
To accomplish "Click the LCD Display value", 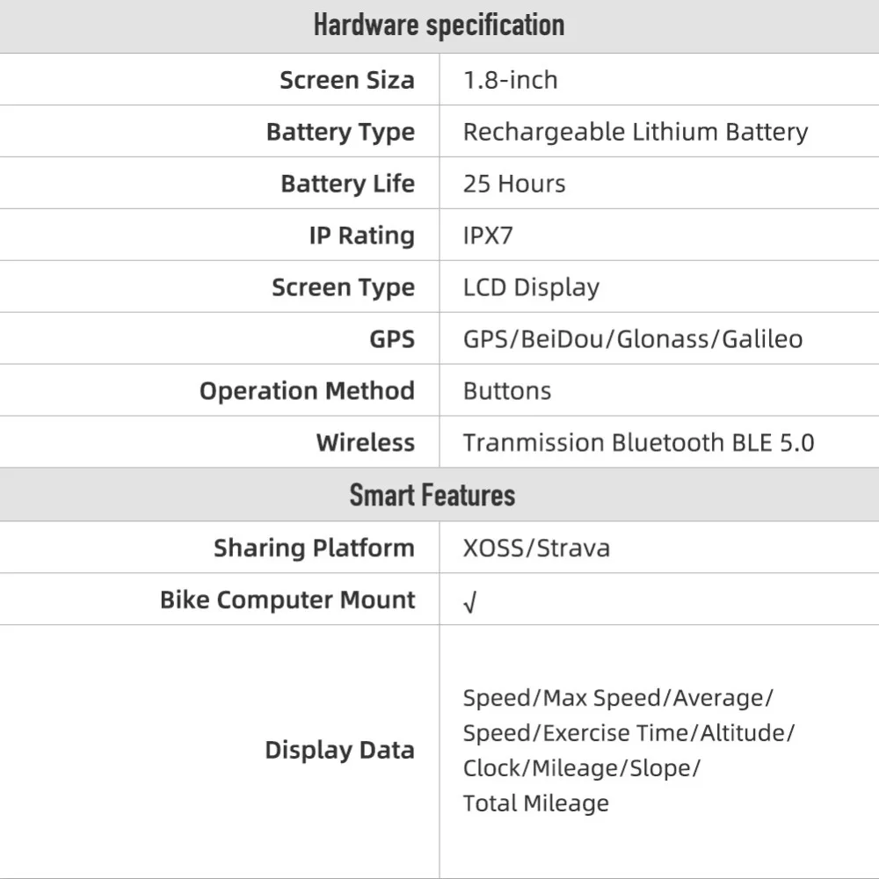I will coord(531,287).
